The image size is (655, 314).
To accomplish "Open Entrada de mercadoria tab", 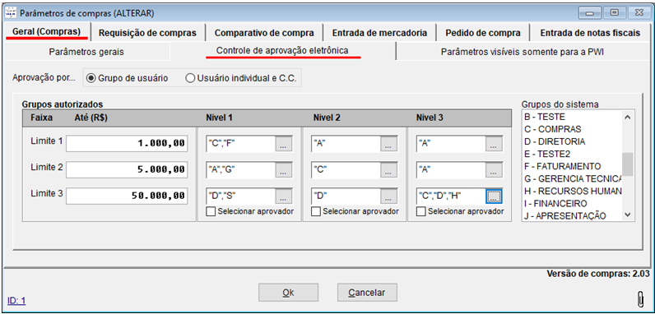I will tap(379, 33).
